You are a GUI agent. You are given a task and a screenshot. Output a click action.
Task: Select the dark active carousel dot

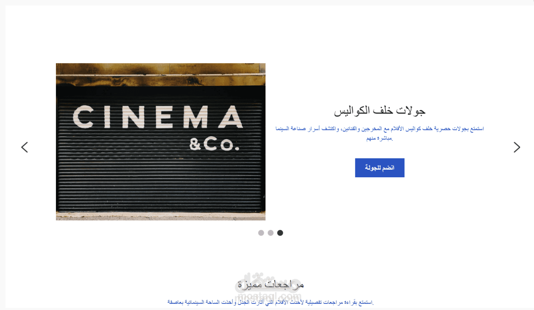tap(280, 233)
